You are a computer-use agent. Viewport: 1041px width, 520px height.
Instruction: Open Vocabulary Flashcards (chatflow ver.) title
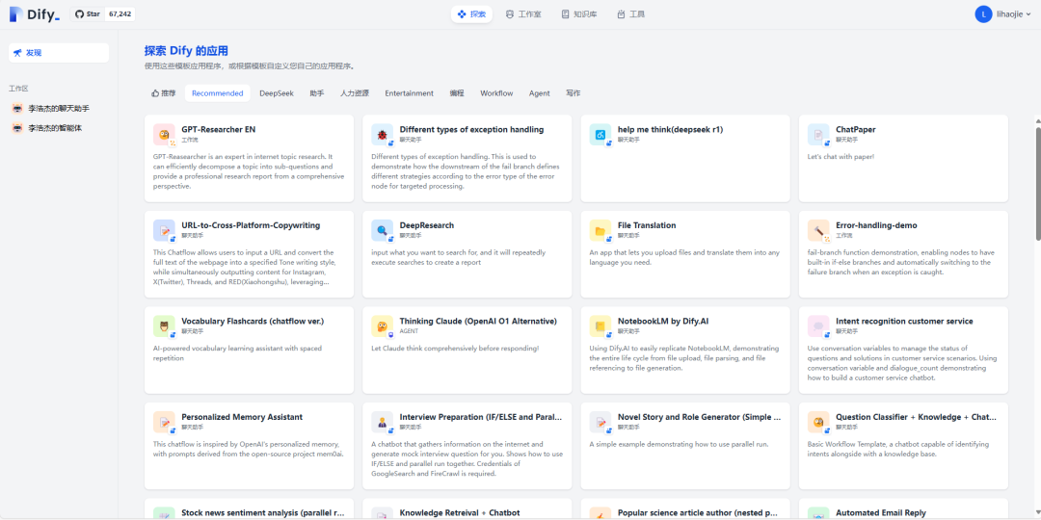click(253, 321)
